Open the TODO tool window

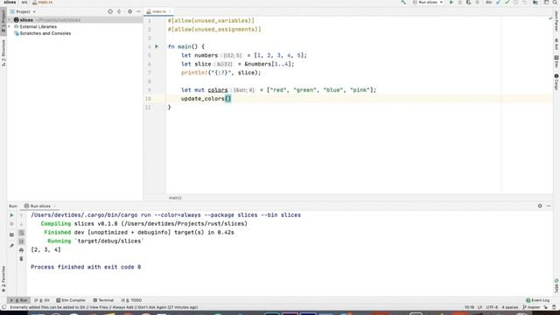point(131,300)
